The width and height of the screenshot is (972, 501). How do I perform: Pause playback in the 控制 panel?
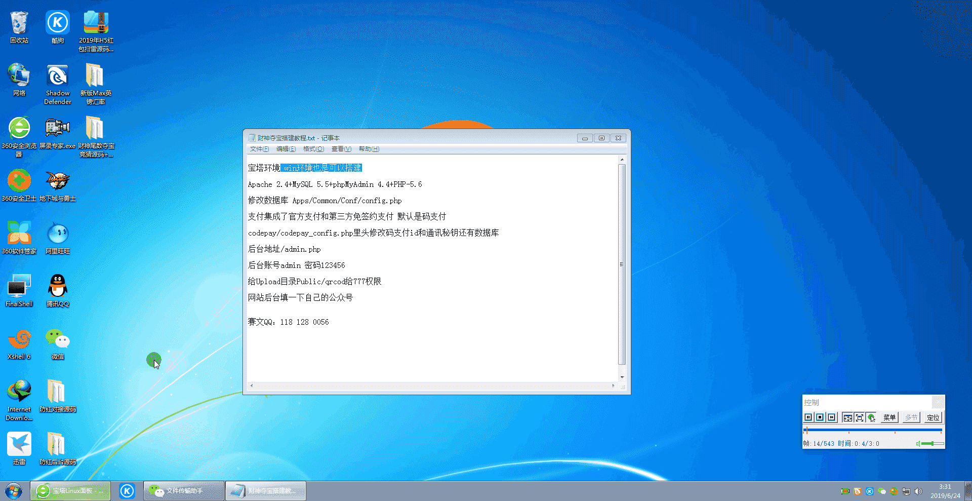[808, 417]
